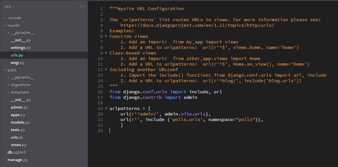Screen dimensions: 338x167
Task: Open __init__.py under polls
Action: tap(21, 100)
